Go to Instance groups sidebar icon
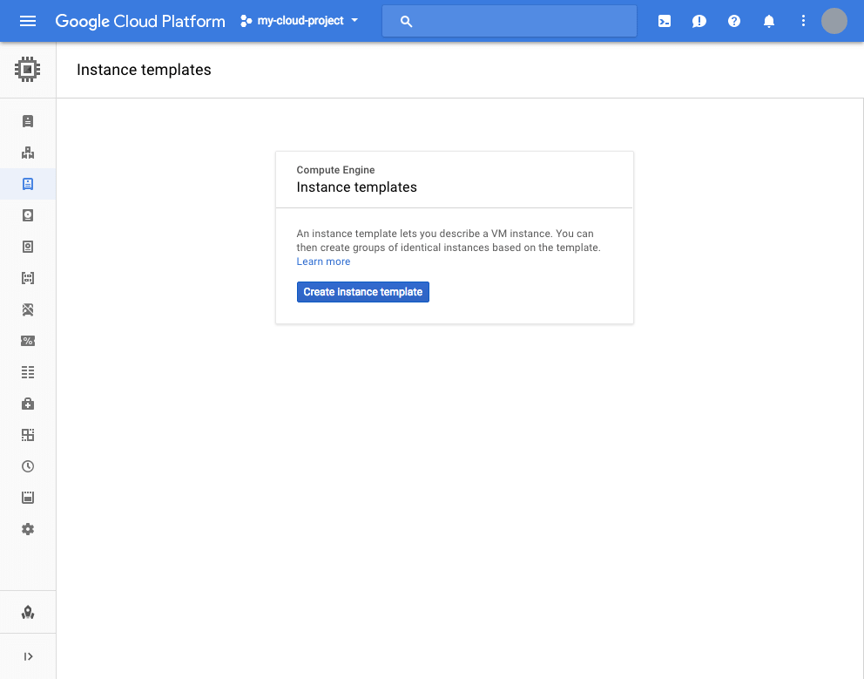This screenshot has width=864, height=679. [28, 153]
